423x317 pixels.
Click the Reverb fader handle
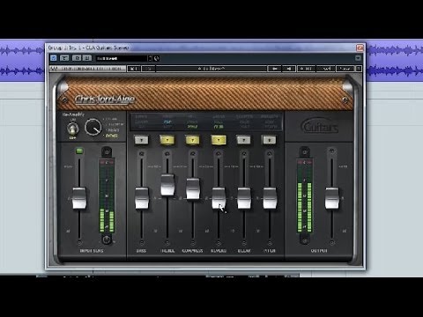coord(219,198)
